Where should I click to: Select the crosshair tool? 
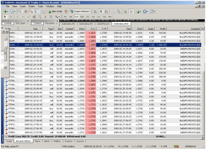[x=11, y=17]
